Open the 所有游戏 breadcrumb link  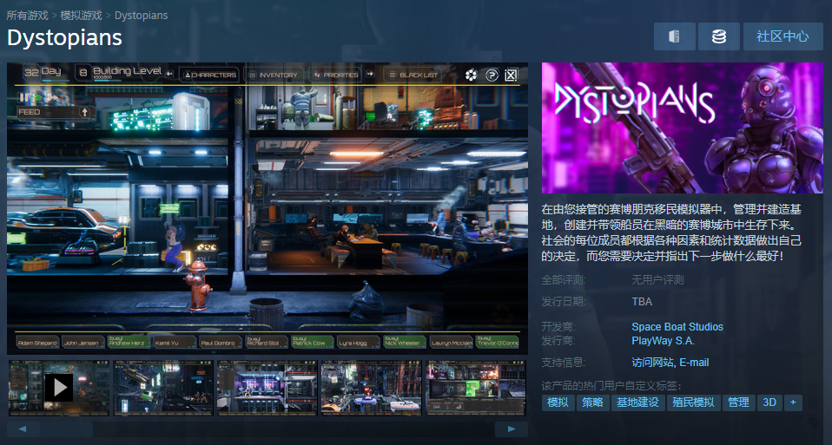[27, 16]
